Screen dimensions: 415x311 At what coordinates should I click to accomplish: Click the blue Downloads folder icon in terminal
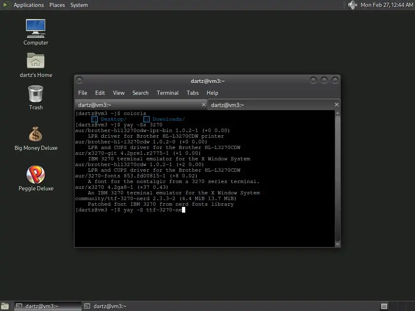point(146,119)
